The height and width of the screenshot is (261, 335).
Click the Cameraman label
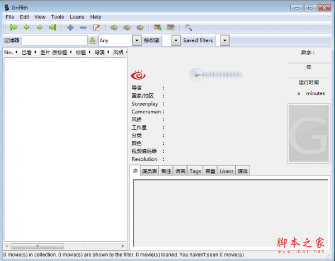click(146, 112)
